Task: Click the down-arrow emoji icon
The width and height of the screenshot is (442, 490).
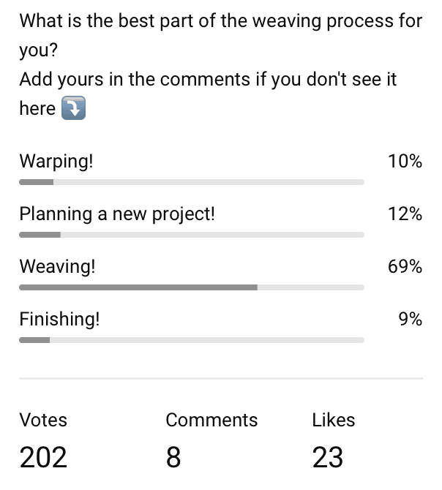Action: (73, 108)
